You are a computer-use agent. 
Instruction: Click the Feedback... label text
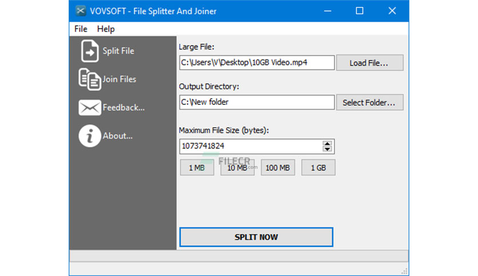[x=124, y=107]
